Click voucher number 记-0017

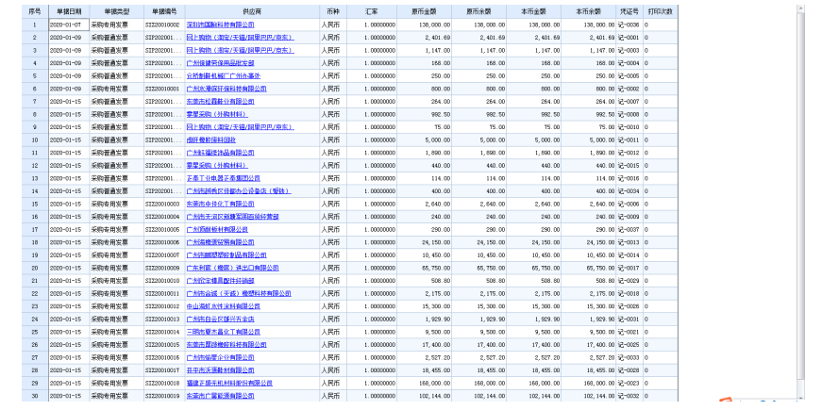[629, 269]
